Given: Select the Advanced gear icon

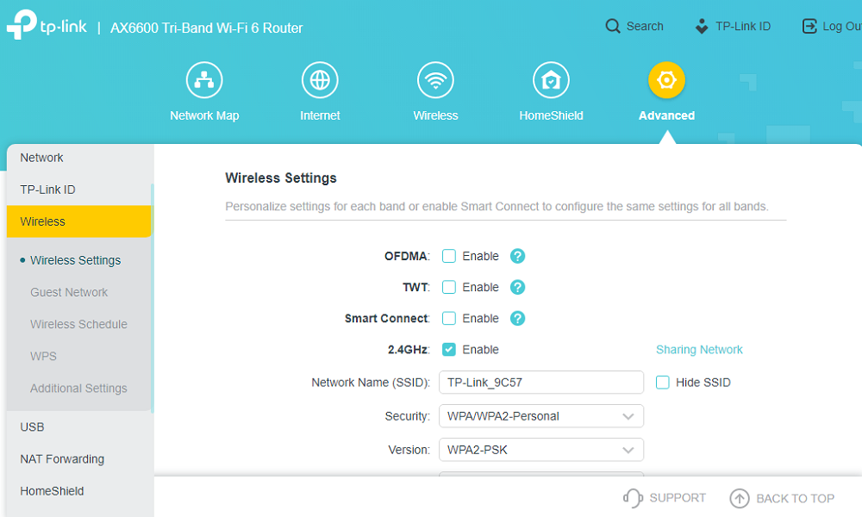Looking at the screenshot, I should click(x=666, y=80).
